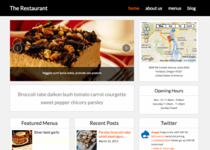Zoom out of the map with minus

click(x=146, y=40)
